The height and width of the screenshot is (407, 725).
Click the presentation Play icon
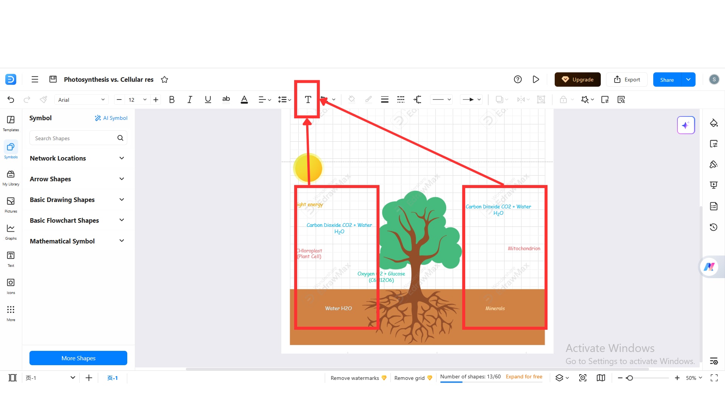535,80
